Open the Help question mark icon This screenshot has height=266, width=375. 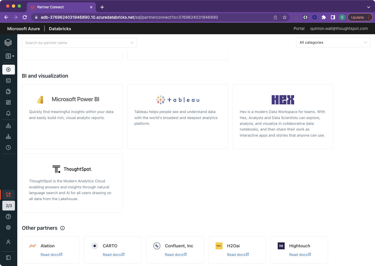[x=8, y=217]
